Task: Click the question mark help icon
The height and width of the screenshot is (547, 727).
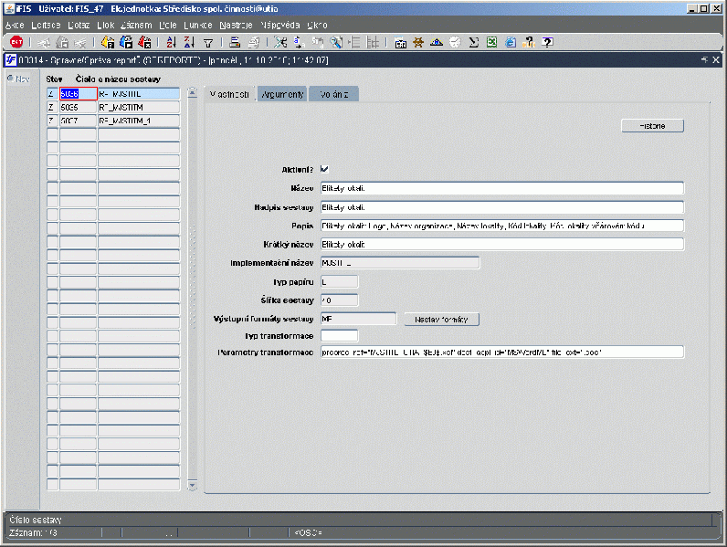Action: (x=548, y=42)
